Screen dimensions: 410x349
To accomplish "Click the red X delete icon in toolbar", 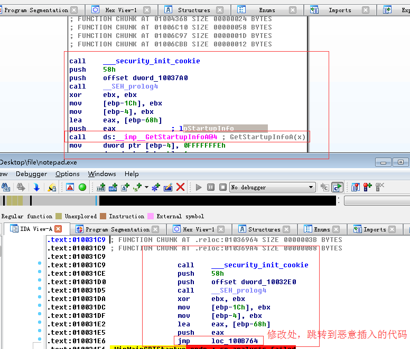I will pos(181,187).
